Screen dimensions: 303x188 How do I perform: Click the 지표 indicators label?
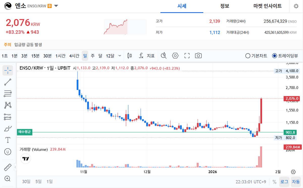151,56
